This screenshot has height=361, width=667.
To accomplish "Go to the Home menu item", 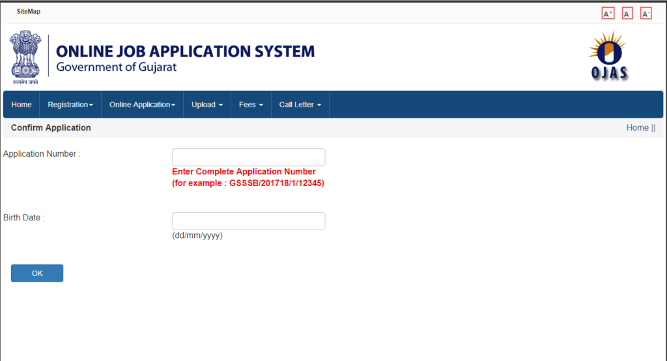I will pyautogui.click(x=21, y=105).
